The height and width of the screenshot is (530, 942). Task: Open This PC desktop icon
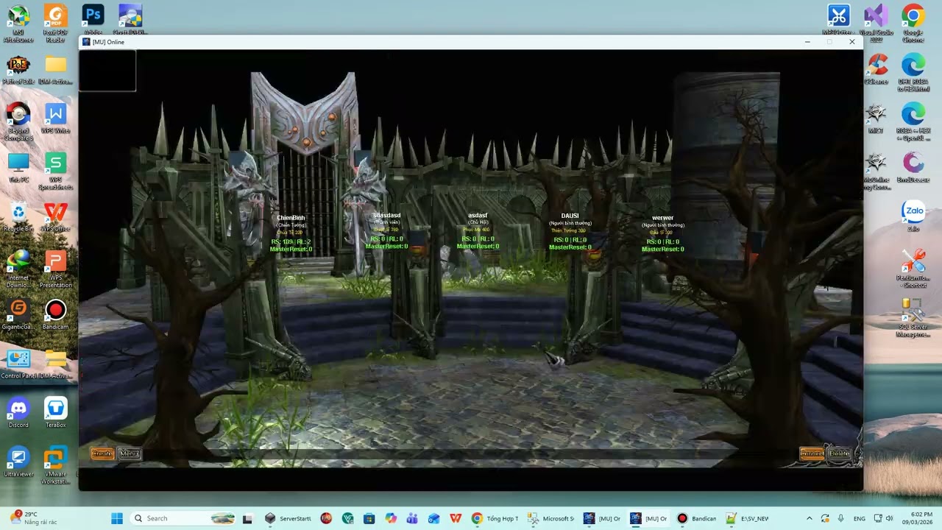pyautogui.click(x=18, y=167)
